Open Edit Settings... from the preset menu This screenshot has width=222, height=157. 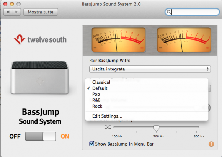click(147, 116)
